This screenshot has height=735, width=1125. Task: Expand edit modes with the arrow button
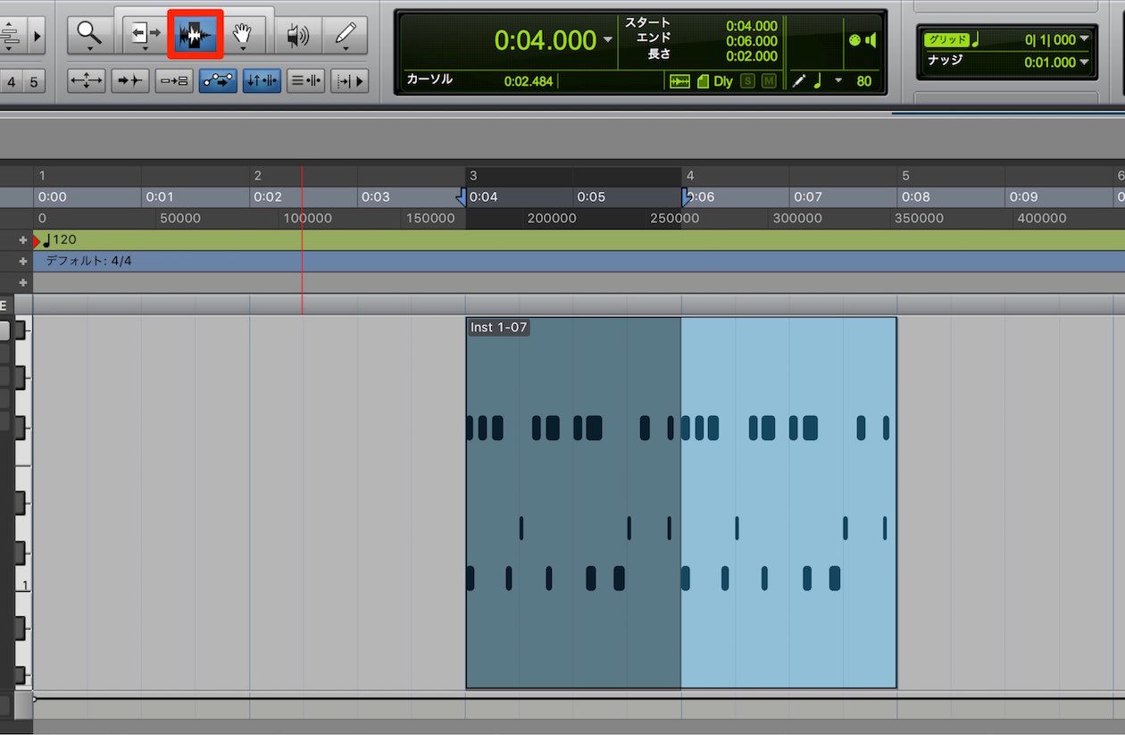tap(37, 36)
